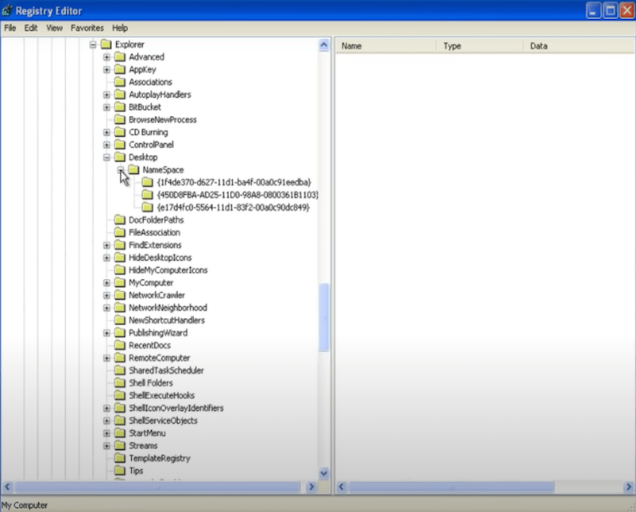The image size is (636, 512).
Task: Click the tree pane scroll down arrow
Action: tap(324, 472)
